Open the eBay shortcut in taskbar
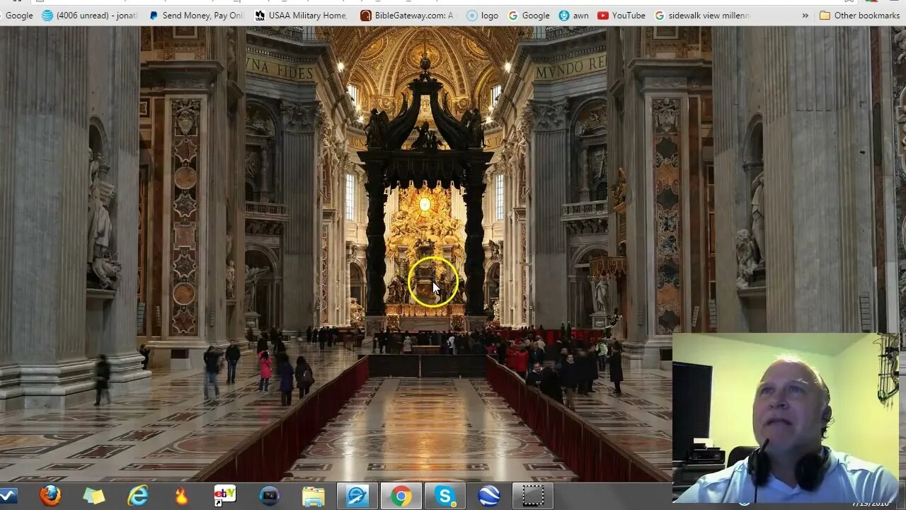 point(225,495)
